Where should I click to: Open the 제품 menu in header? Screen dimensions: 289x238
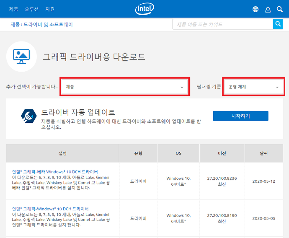point(14,9)
